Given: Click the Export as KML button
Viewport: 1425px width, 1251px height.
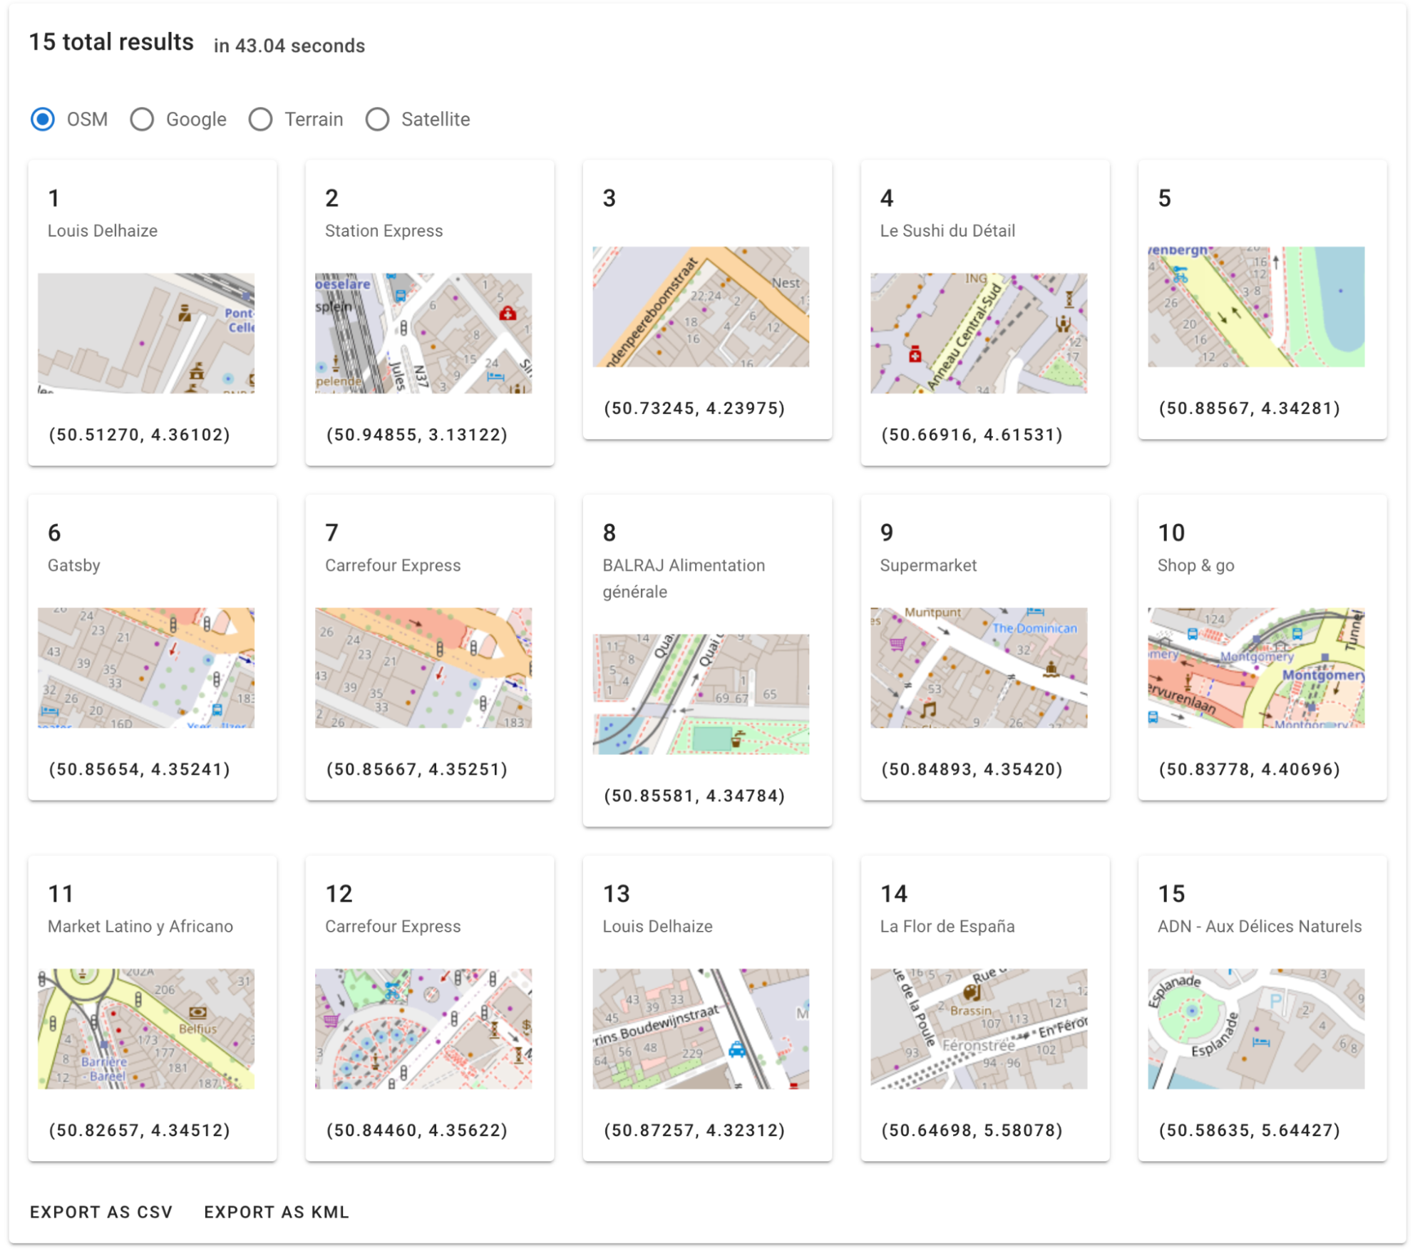Looking at the screenshot, I should point(277,1212).
